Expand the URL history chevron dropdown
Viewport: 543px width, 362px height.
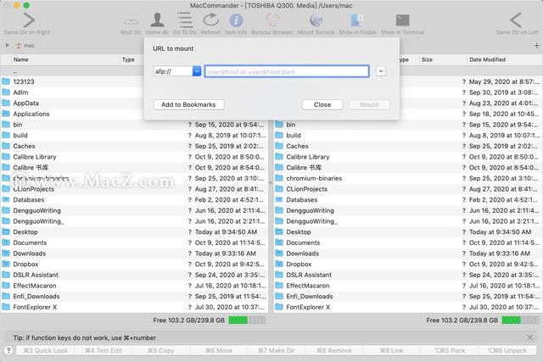coord(381,71)
